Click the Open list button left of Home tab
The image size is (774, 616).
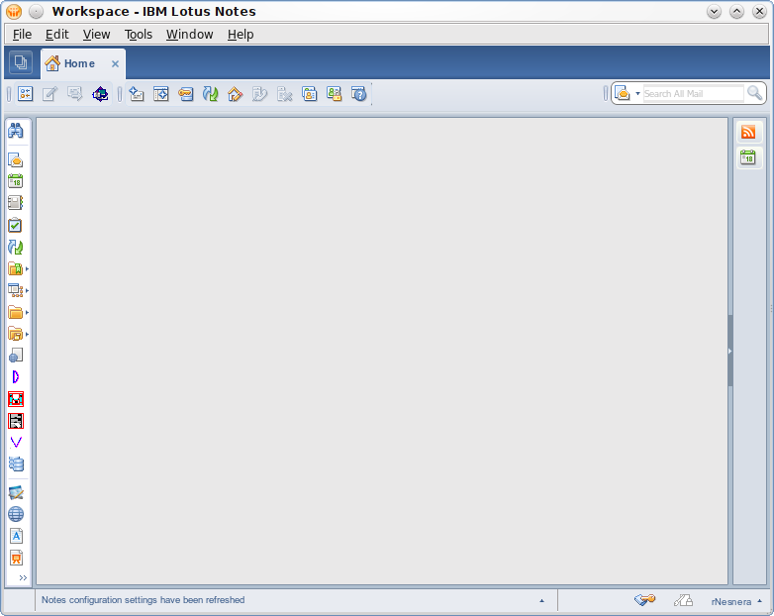pyautogui.click(x=20, y=63)
